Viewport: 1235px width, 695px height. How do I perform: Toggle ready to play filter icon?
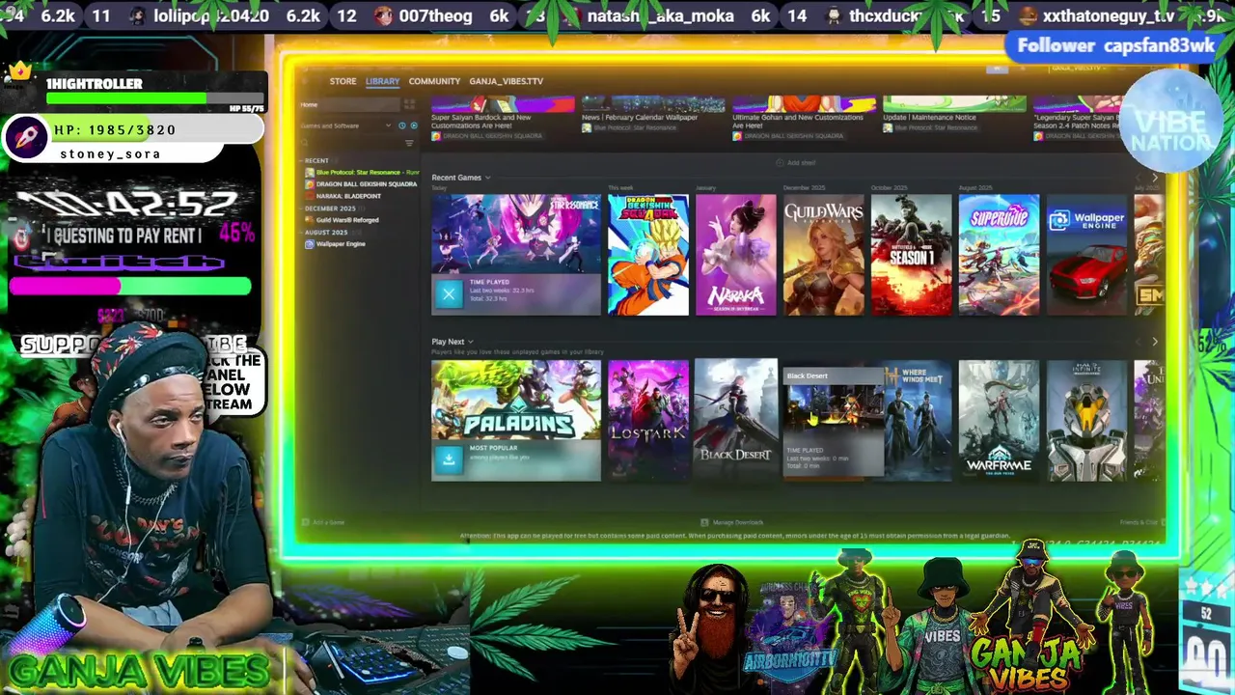pyautogui.click(x=414, y=125)
